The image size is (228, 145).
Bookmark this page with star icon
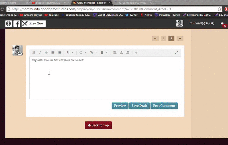click(219, 9)
